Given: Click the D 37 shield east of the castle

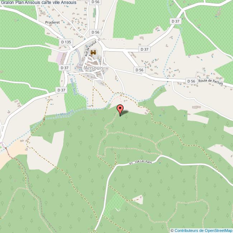Looking at the screenshot, I should pyautogui.click(x=144, y=49).
